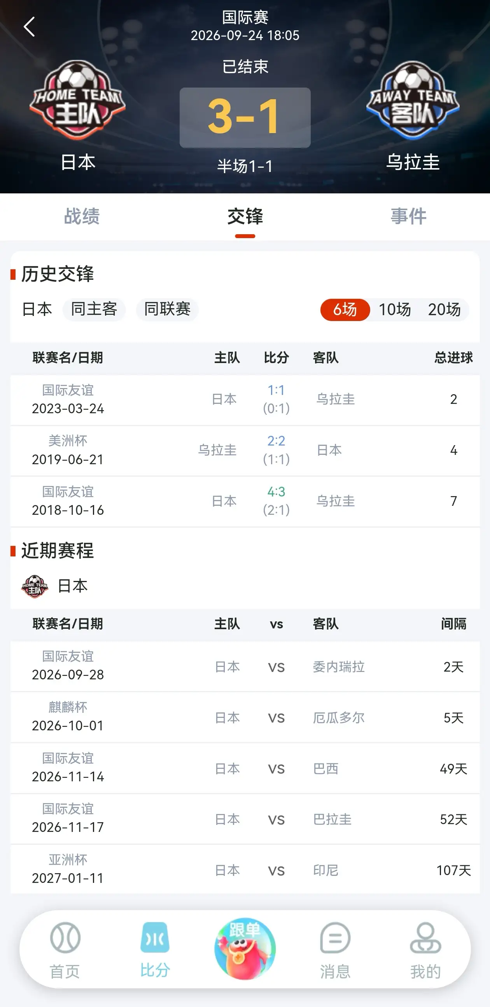Open 2019-06-21 美洲杯 match row
The image size is (490, 1007).
click(245, 451)
